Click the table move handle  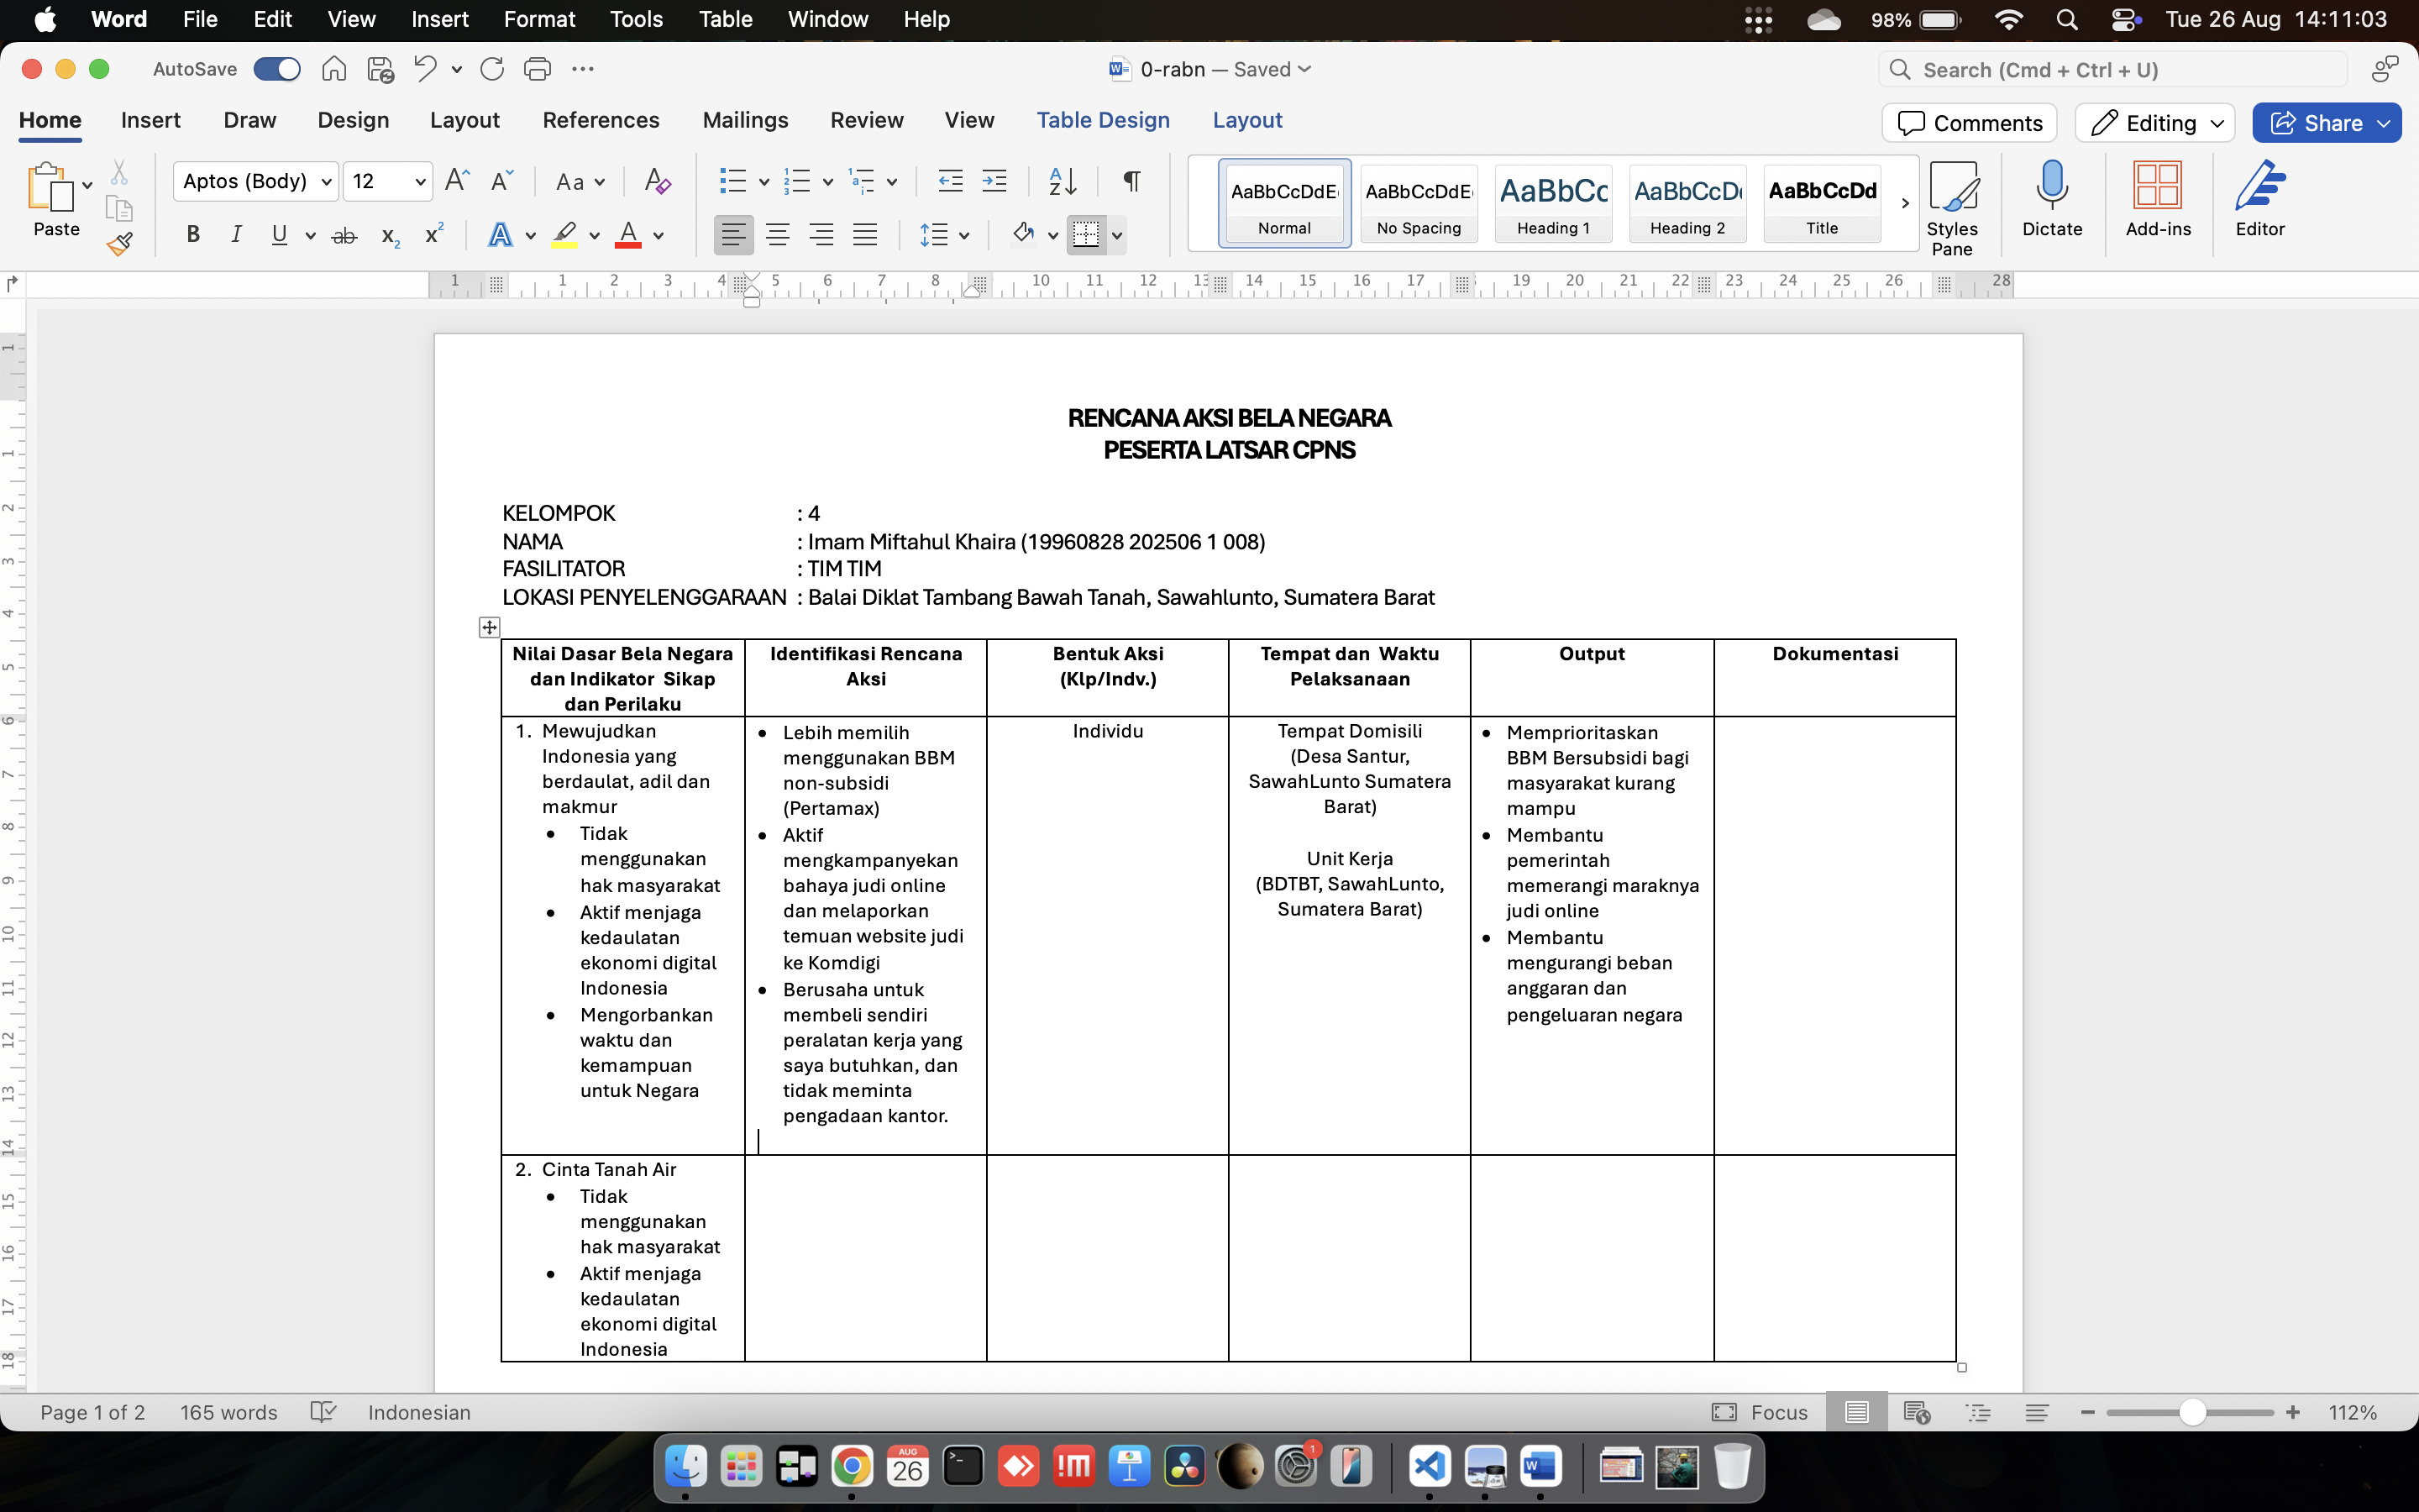pyautogui.click(x=489, y=628)
